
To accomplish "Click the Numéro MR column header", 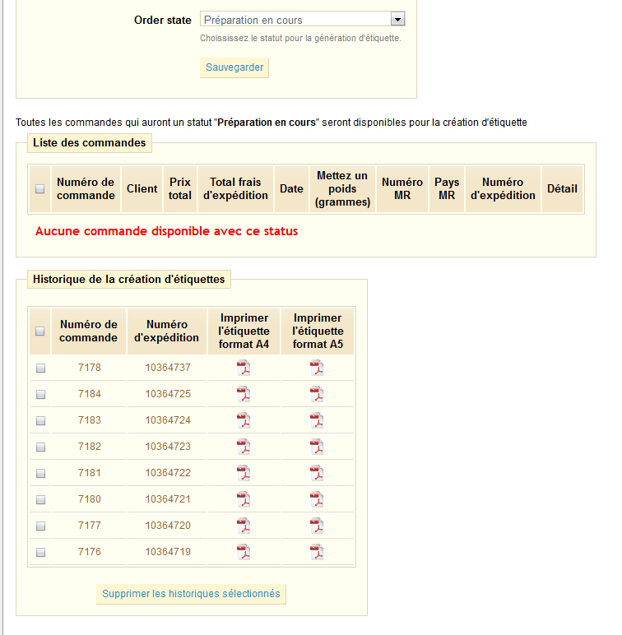I will pyautogui.click(x=402, y=188).
